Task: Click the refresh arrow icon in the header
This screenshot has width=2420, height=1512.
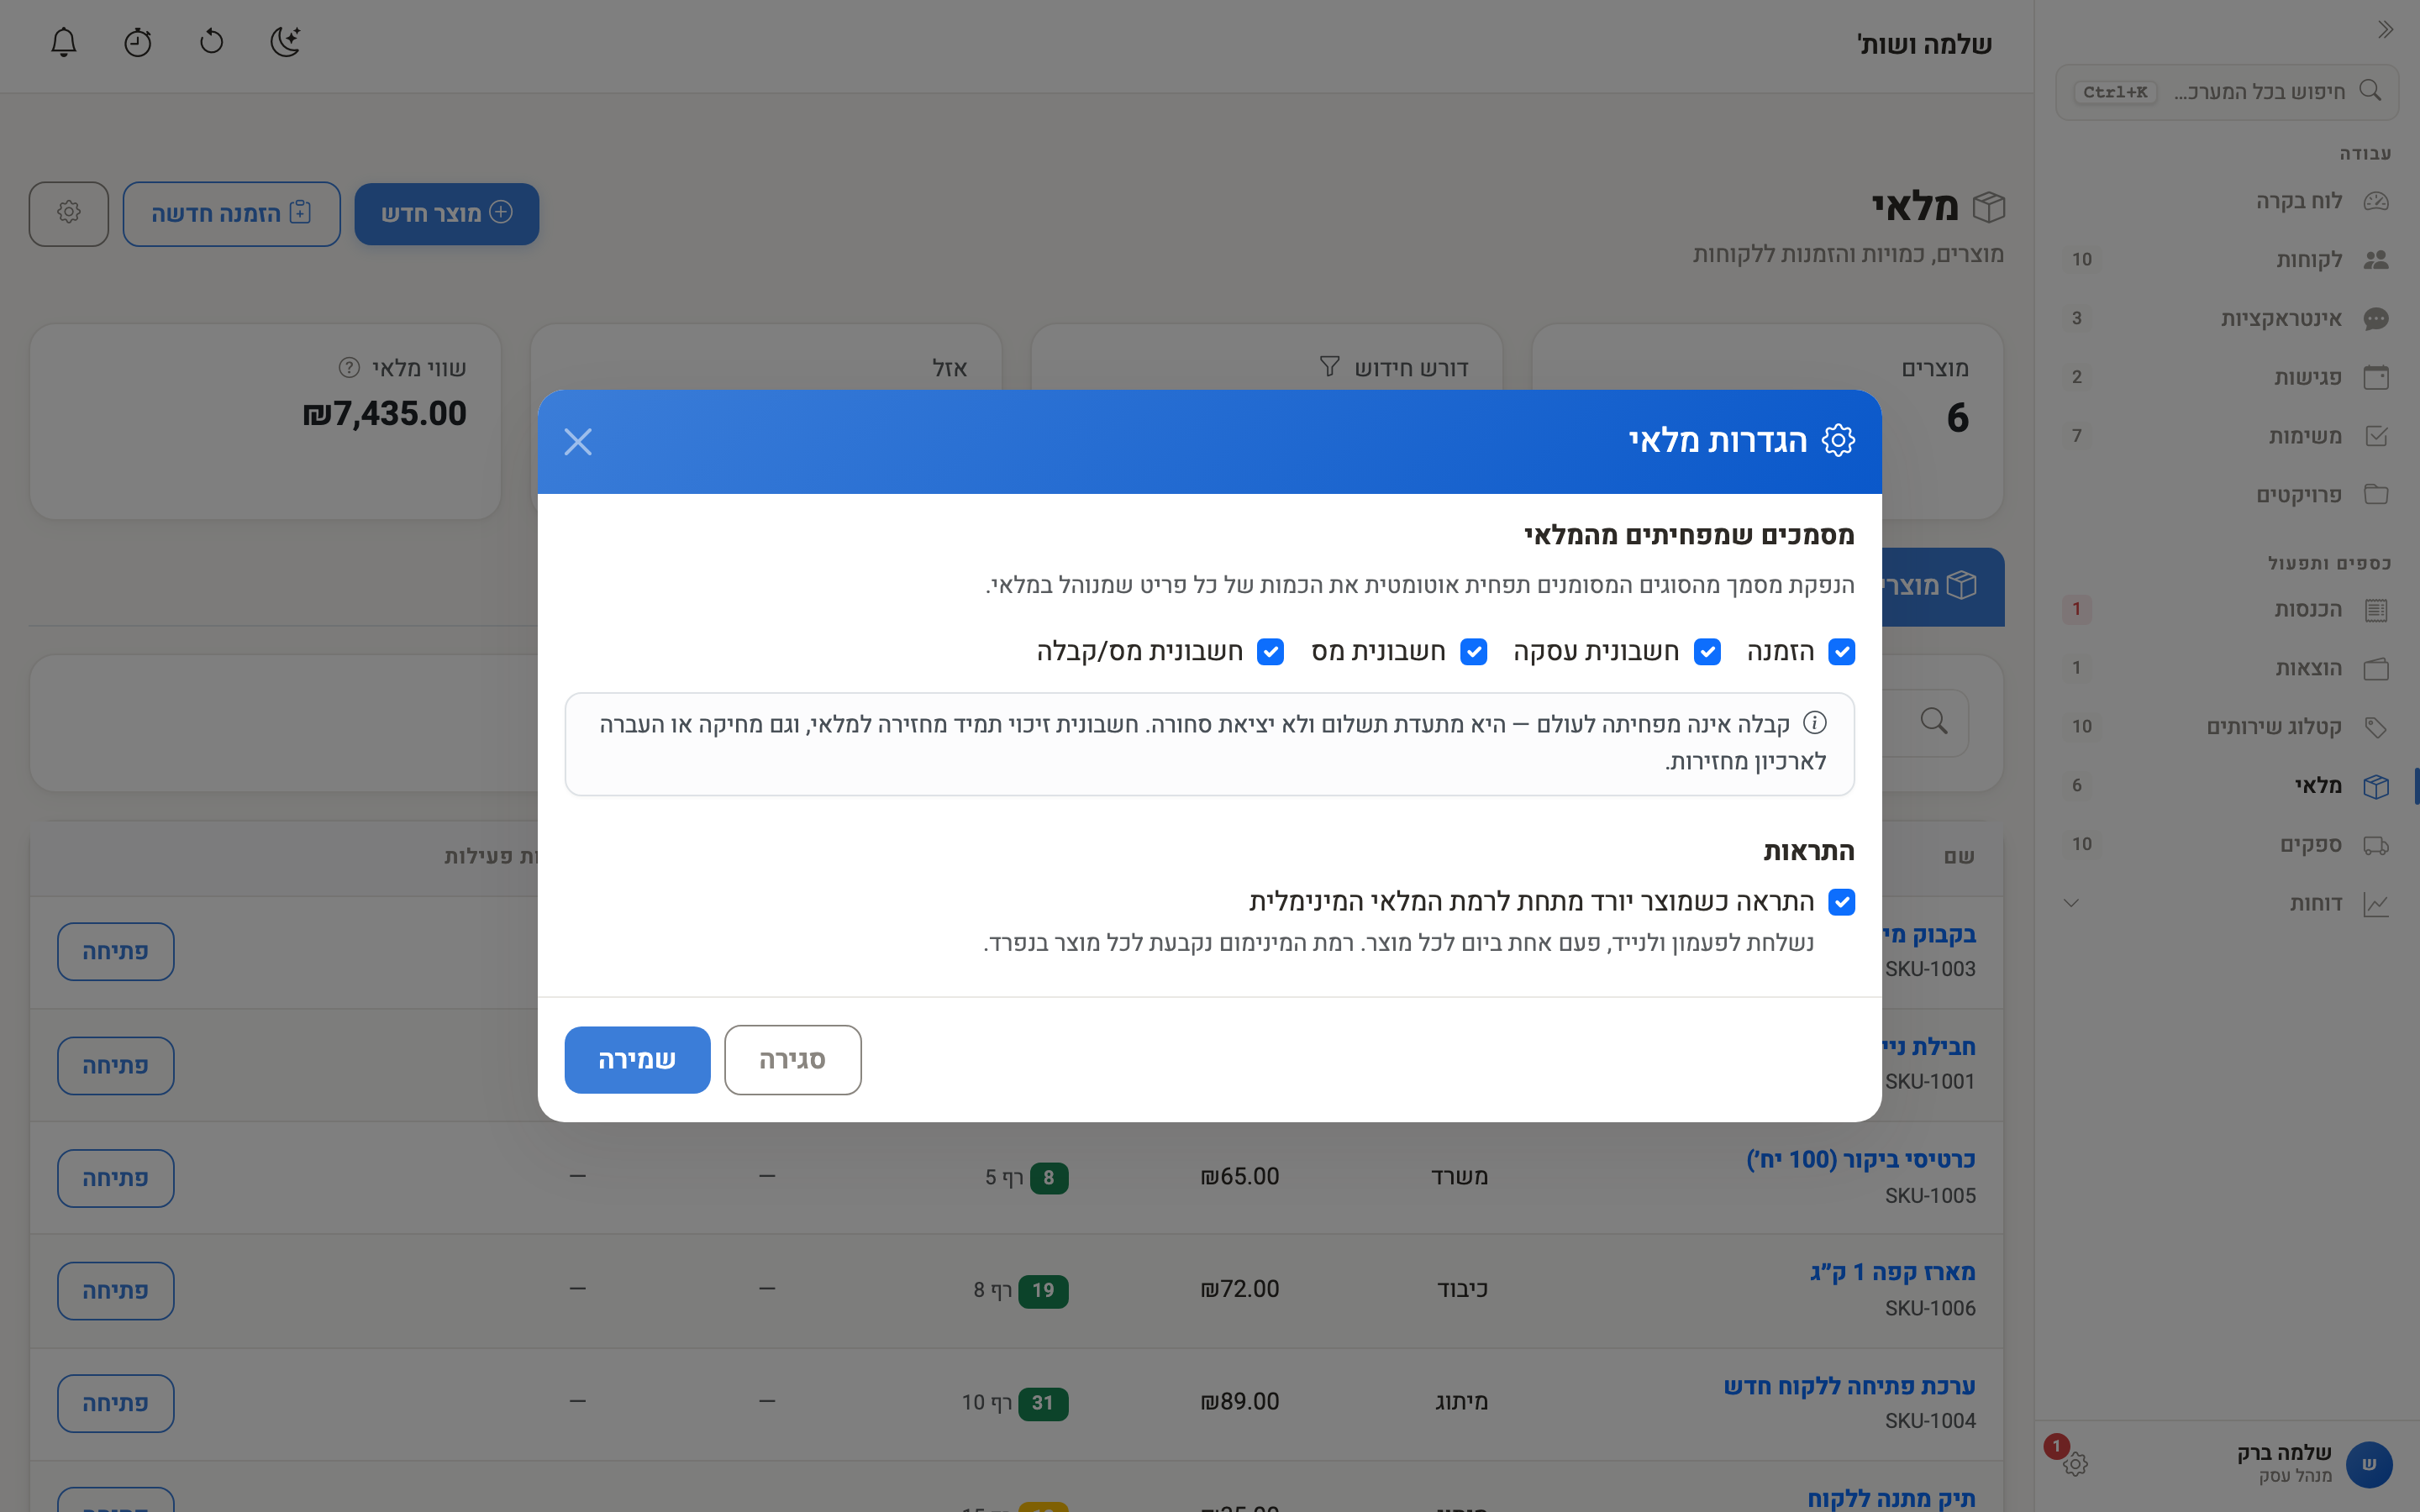Action: pyautogui.click(x=212, y=42)
